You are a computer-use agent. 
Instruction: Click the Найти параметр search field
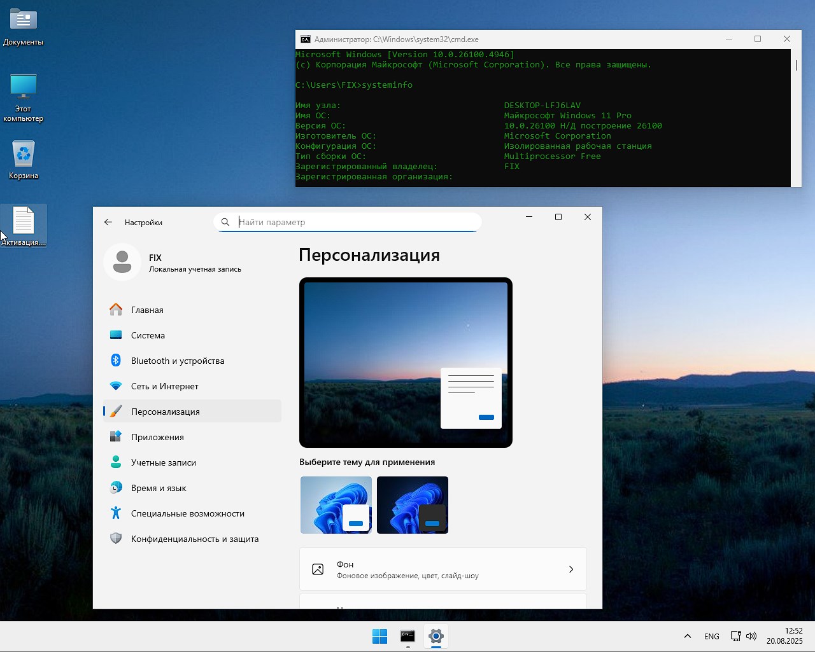pos(348,222)
